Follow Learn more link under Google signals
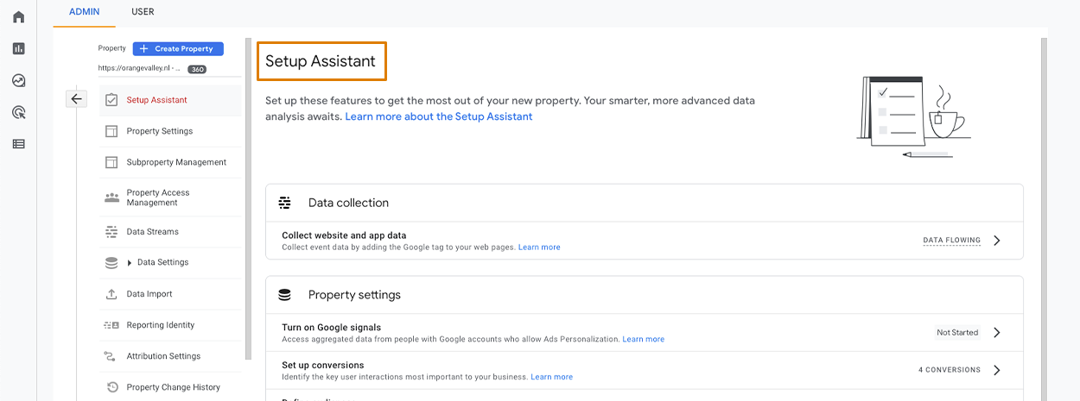The height and width of the screenshot is (401, 1080). tap(644, 340)
